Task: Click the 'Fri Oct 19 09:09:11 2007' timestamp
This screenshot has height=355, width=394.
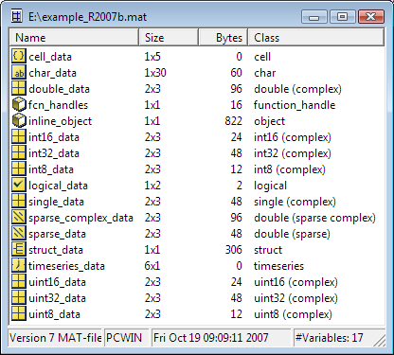Action: click(221, 338)
